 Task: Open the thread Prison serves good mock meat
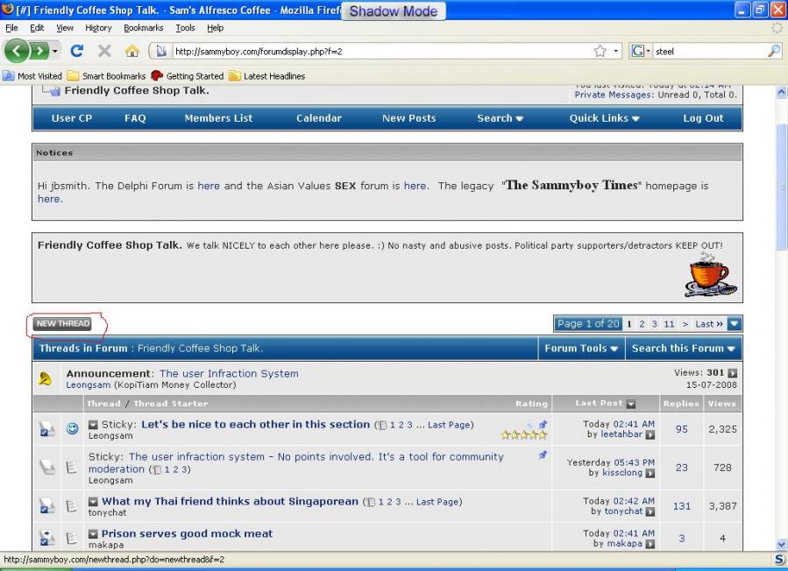pyautogui.click(x=187, y=533)
